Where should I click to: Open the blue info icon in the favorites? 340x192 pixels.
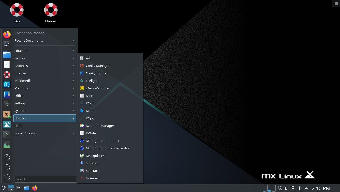click(7, 84)
